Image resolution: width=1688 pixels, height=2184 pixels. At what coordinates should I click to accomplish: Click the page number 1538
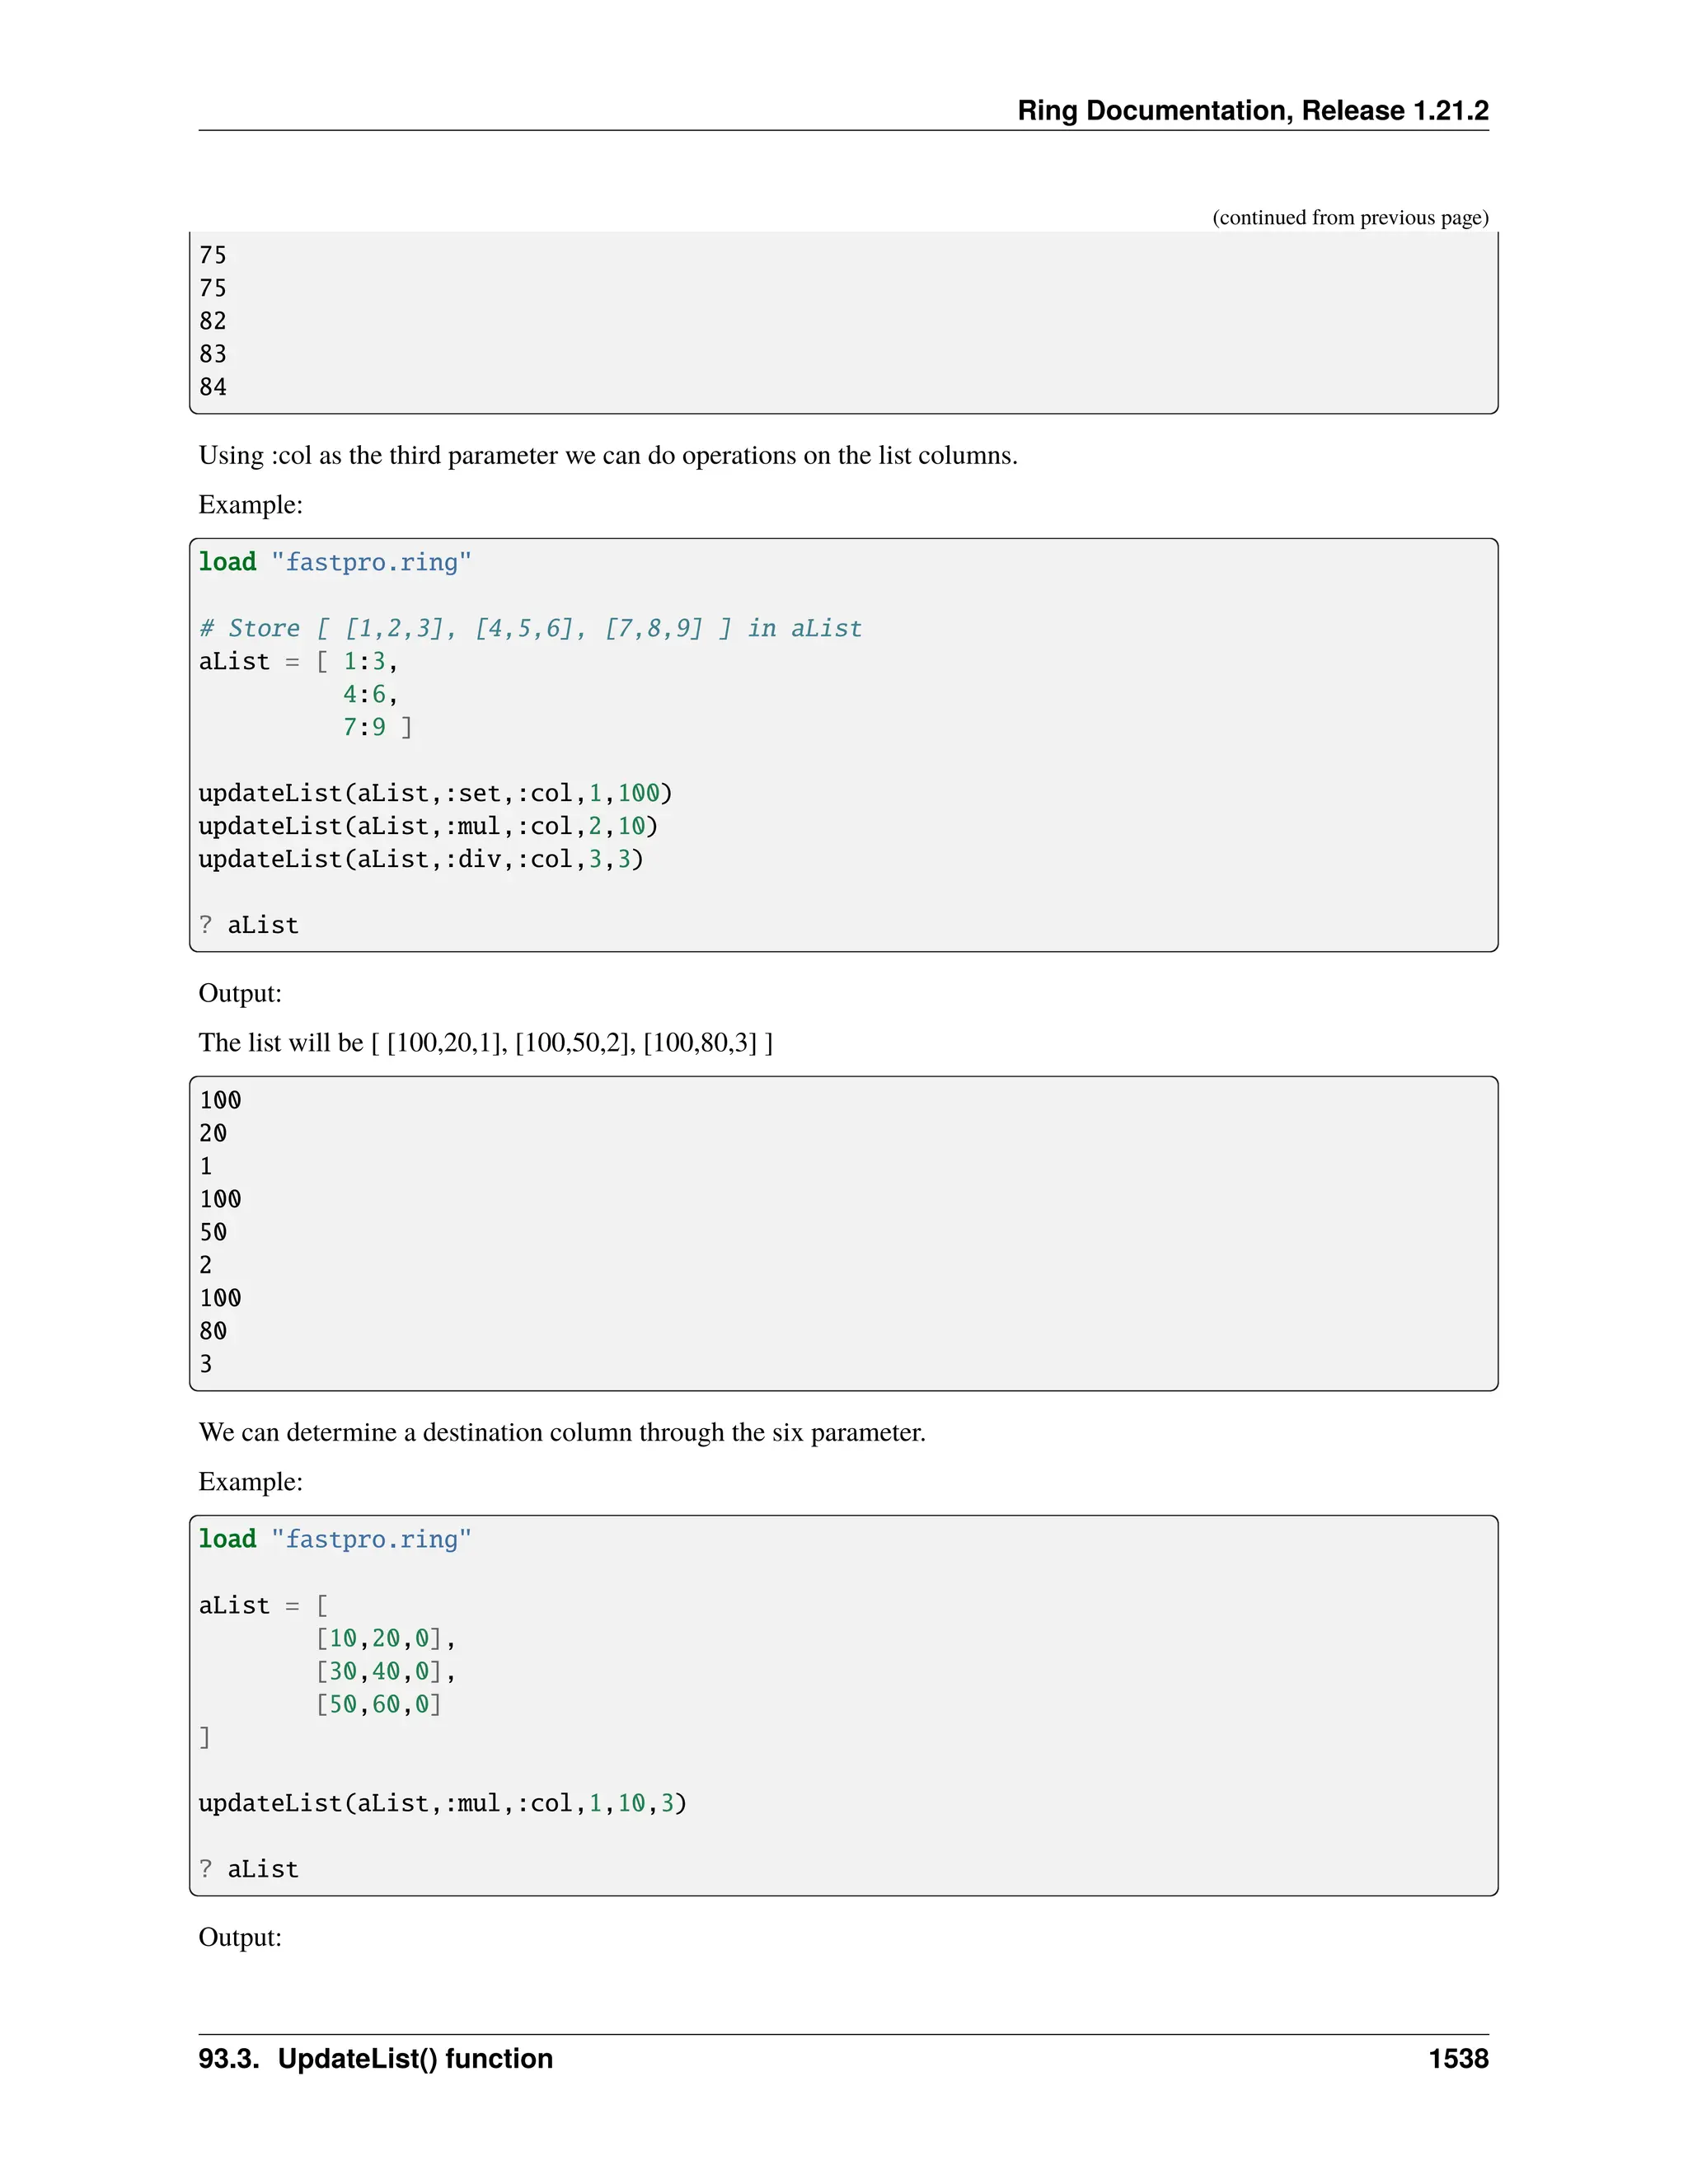[1457, 2059]
